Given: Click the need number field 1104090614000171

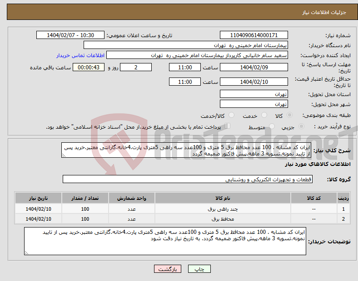Looking at the screenshot, I should pyautogui.click(x=254, y=35).
